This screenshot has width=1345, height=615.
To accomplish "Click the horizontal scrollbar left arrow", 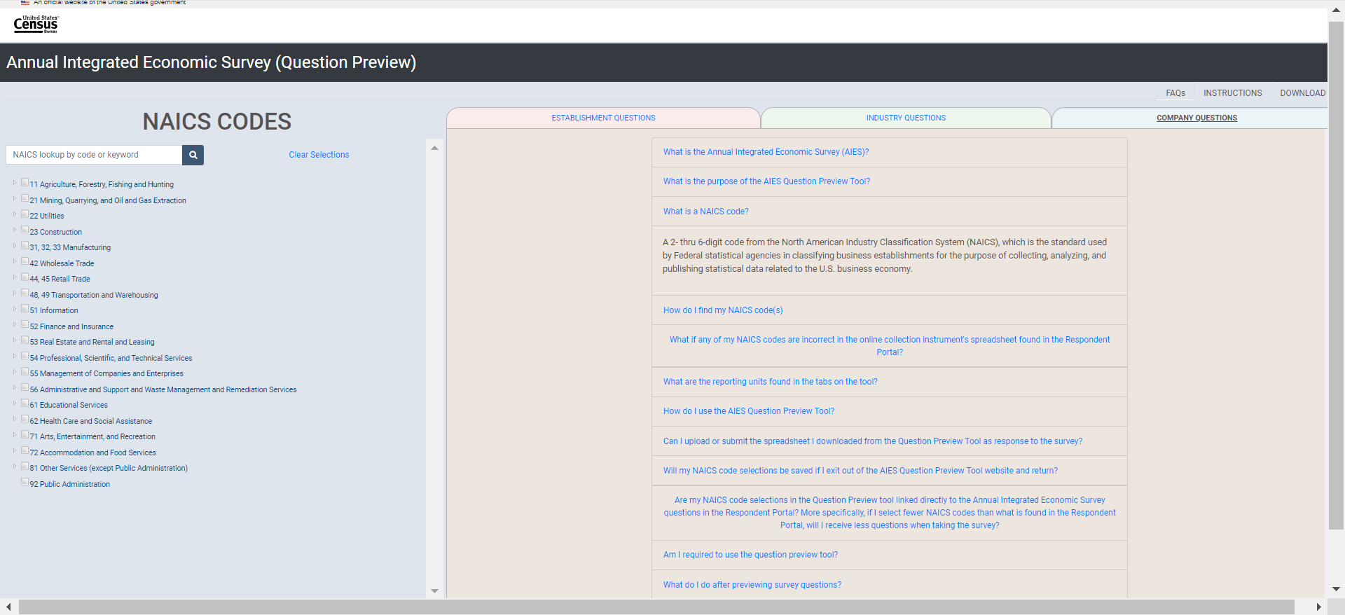I will (8, 607).
